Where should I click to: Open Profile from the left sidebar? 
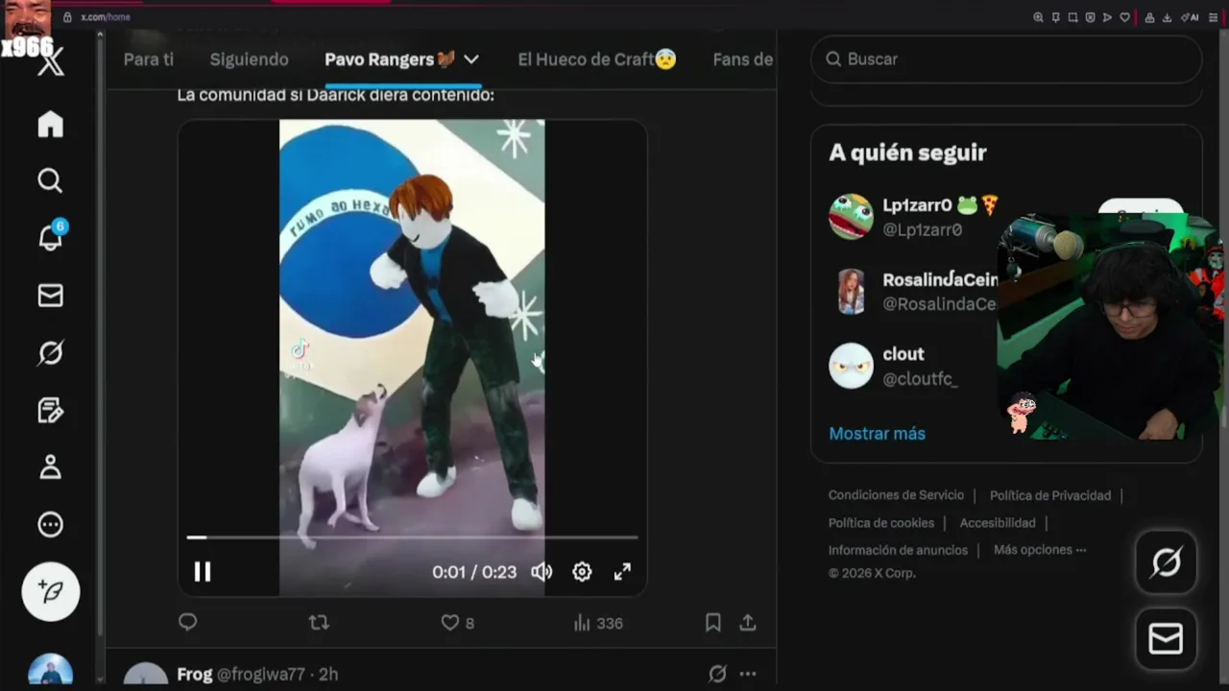tap(50, 467)
